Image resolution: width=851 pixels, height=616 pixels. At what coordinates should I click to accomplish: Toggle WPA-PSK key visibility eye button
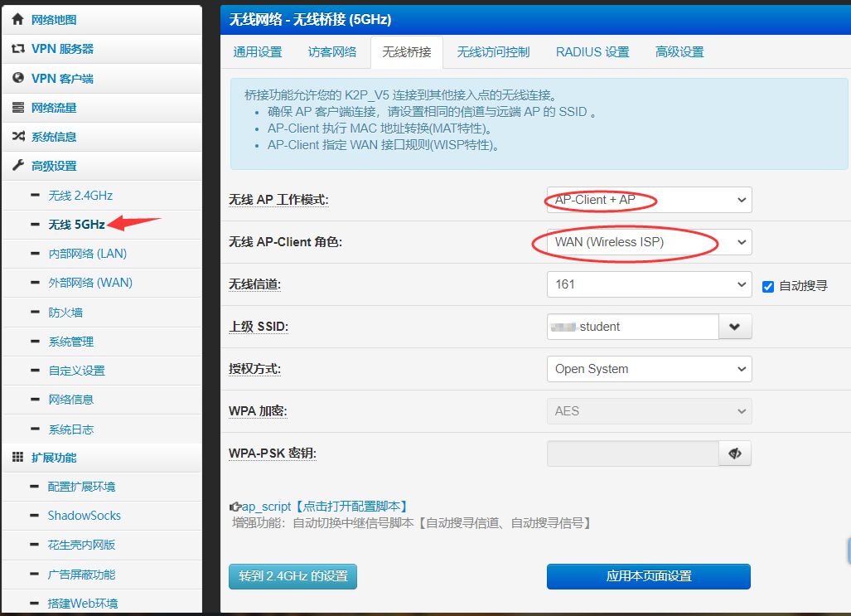click(735, 454)
